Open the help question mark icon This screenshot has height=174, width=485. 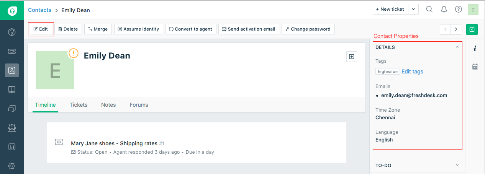(x=458, y=9)
